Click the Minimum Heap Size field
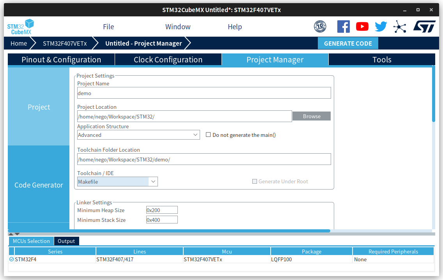This screenshot has width=443, height=280. (x=162, y=210)
